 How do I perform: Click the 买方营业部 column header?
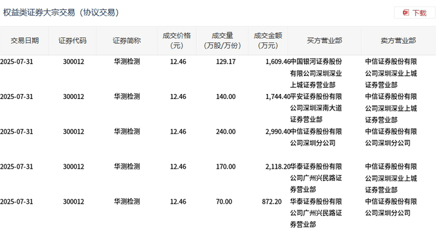click(x=325, y=41)
